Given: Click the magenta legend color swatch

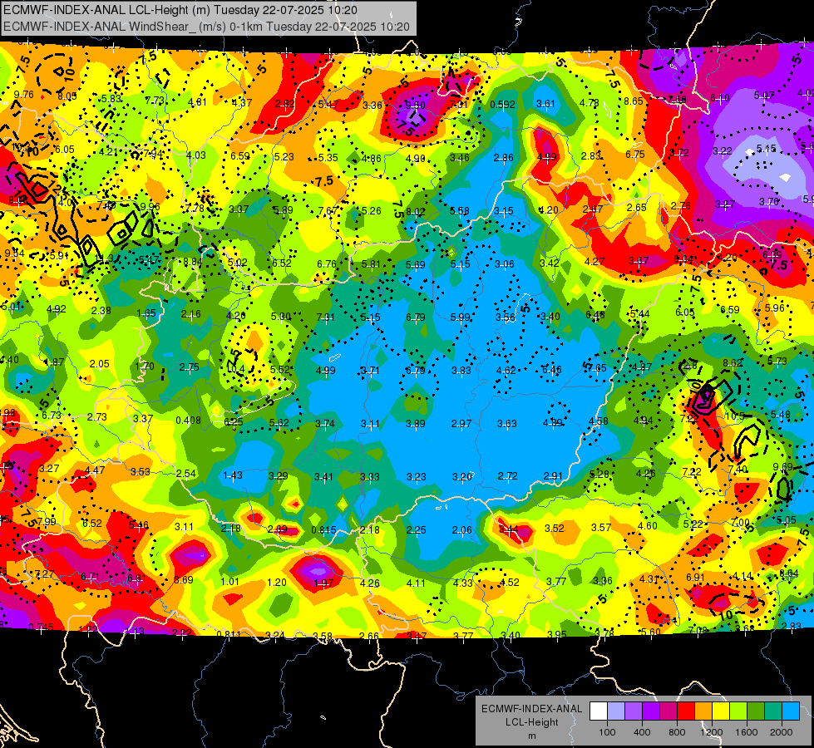Looking at the screenshot, I should (668, 711).
